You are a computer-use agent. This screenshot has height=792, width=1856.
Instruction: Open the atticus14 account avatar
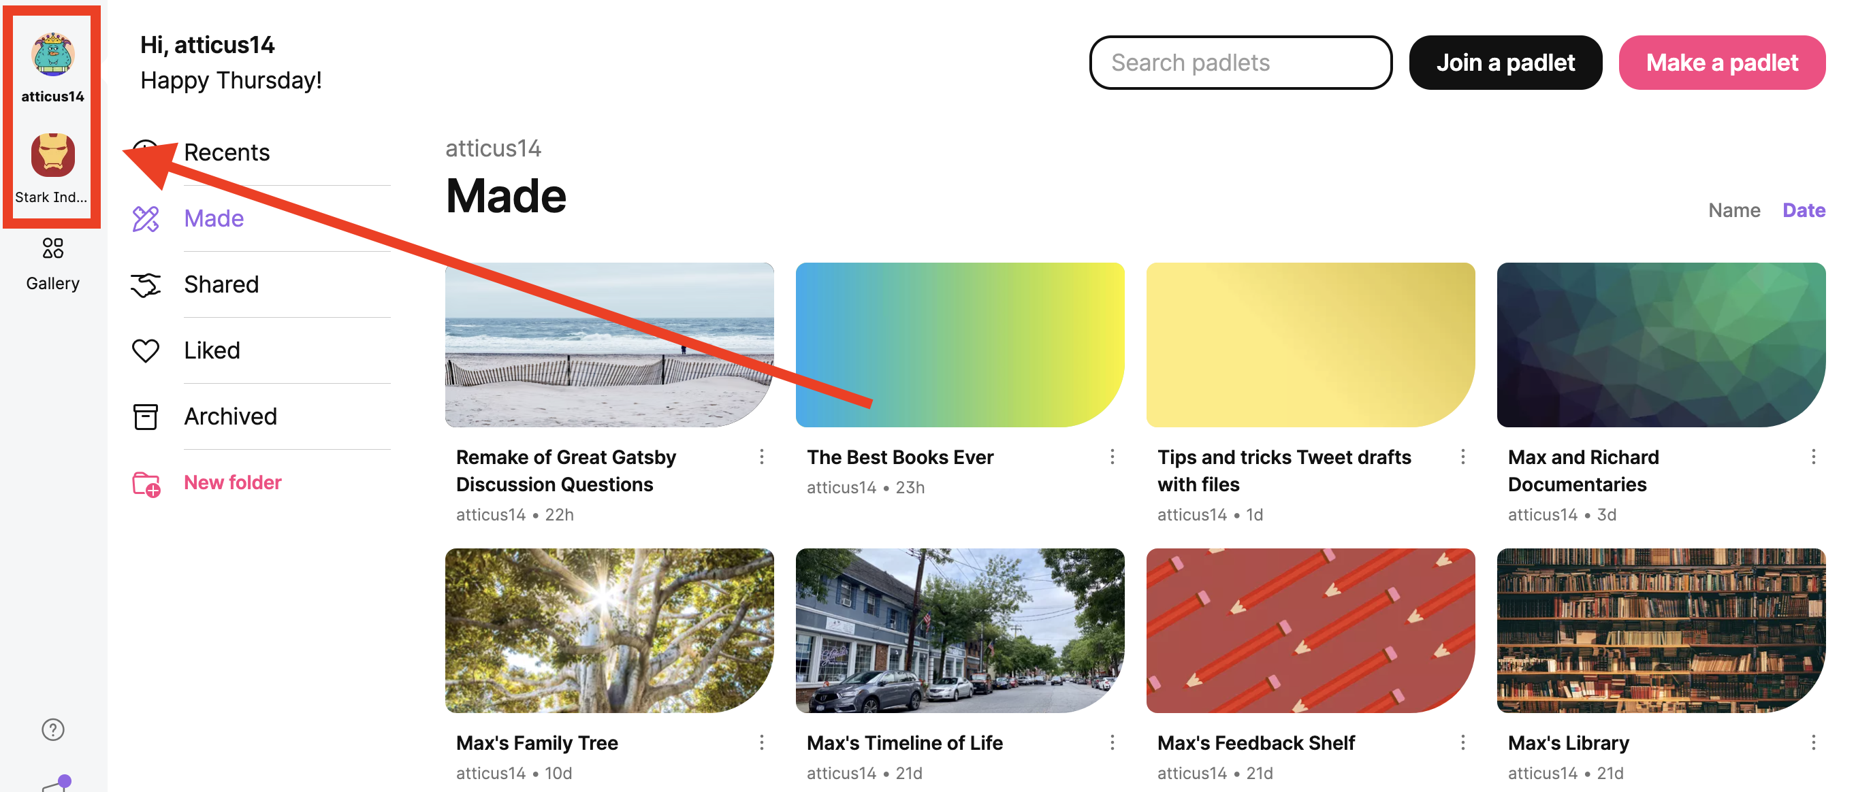pos(52,54)
